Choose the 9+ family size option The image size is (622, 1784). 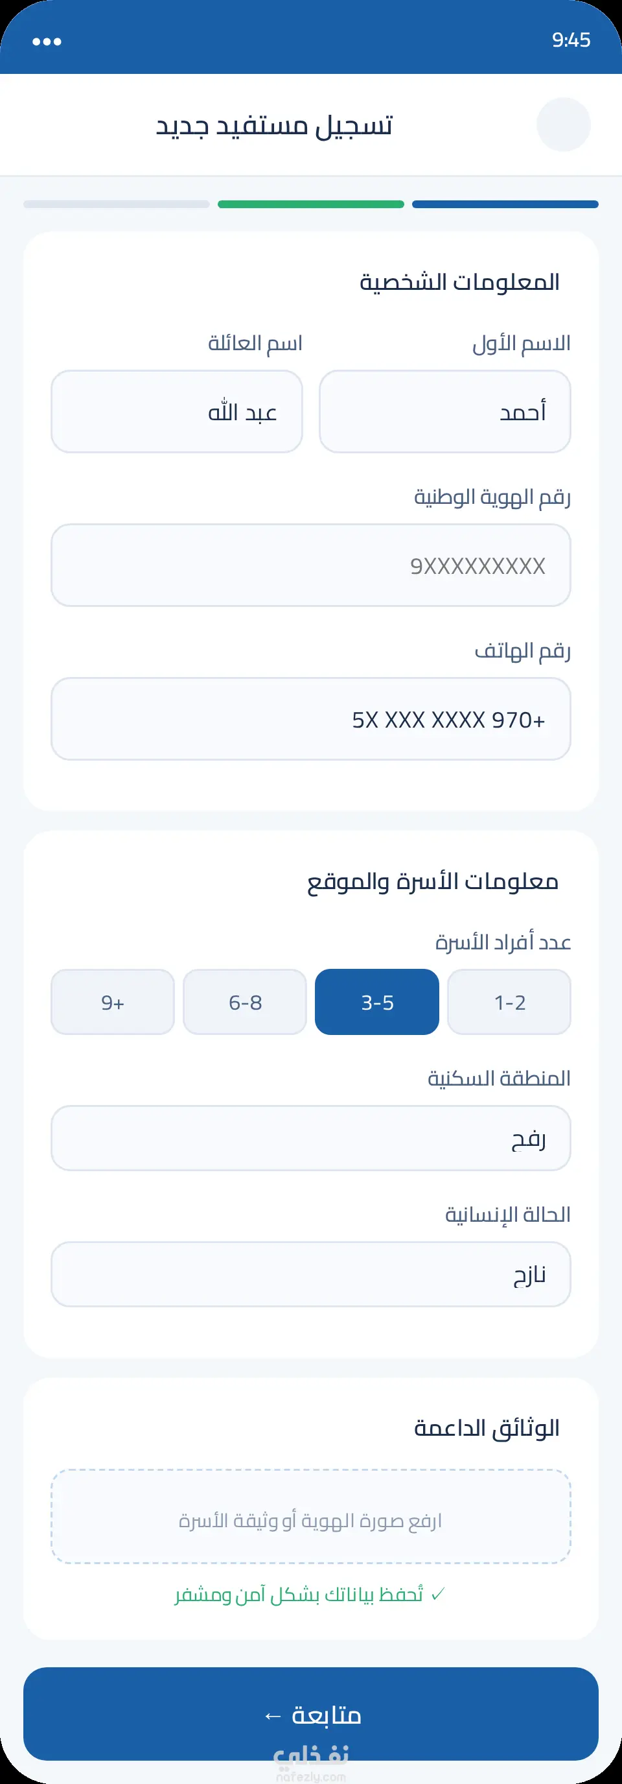113,1002
